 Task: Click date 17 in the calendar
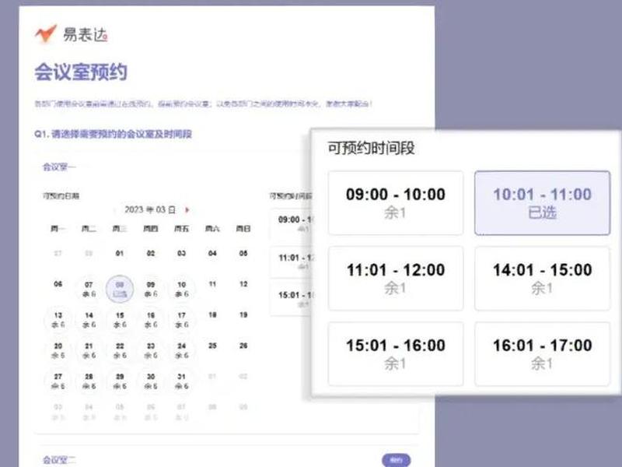182,320
